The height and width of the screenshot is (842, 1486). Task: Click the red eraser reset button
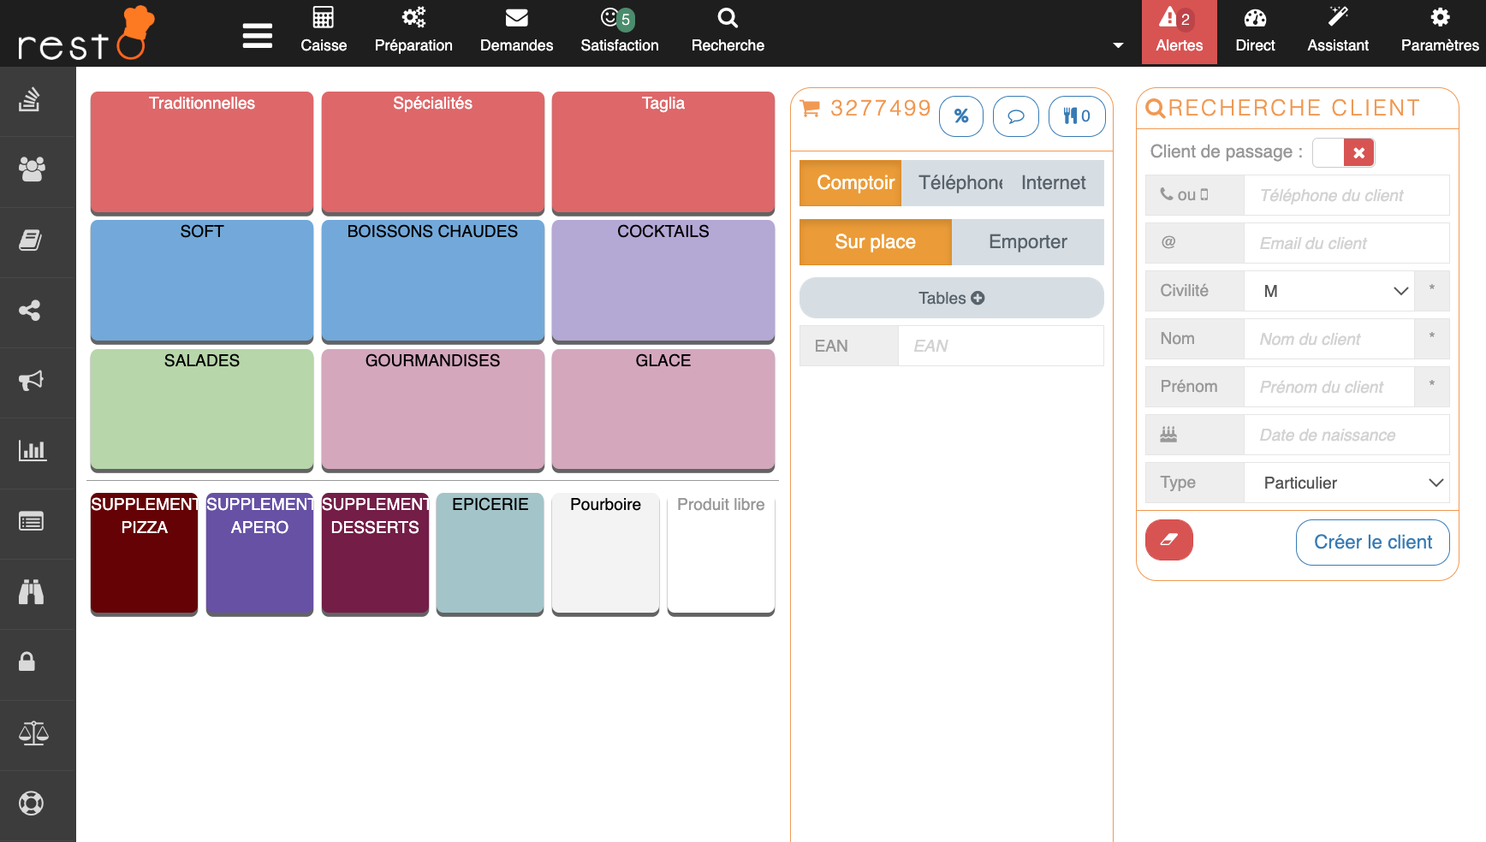coord(1168,540)
